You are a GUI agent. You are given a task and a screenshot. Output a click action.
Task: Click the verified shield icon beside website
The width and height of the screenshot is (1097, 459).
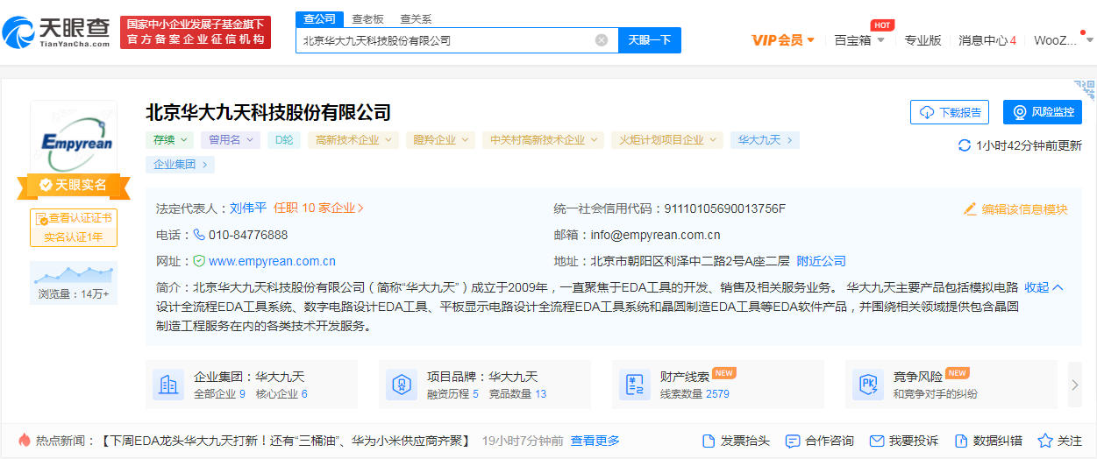coord(199,261)
